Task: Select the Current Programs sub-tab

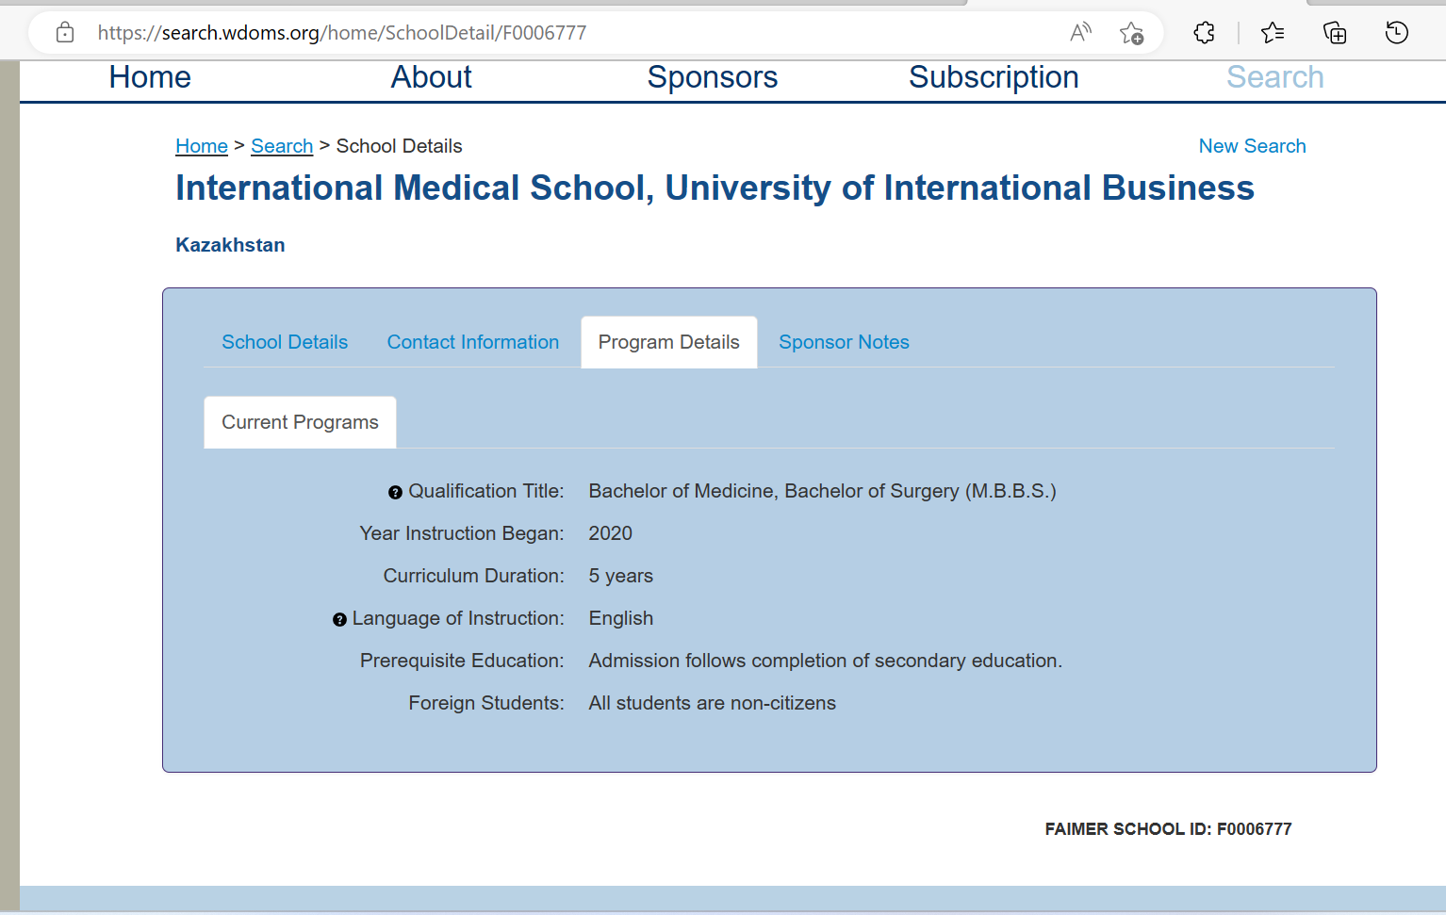Action: 300,422
